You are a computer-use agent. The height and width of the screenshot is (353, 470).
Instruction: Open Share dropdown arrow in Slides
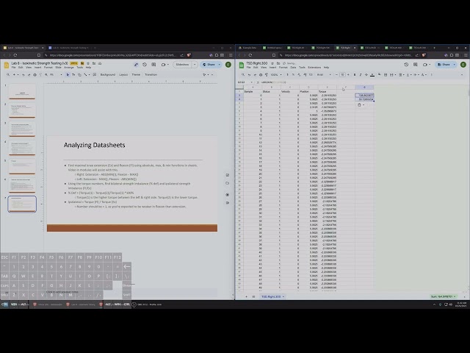click(219, 65)
